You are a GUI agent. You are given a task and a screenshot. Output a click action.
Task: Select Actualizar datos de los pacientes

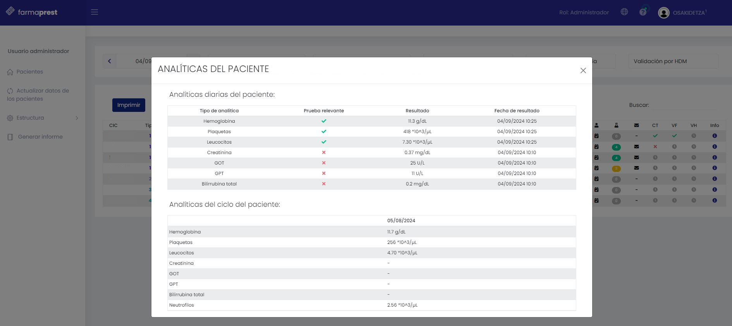[x=38, y=94]
